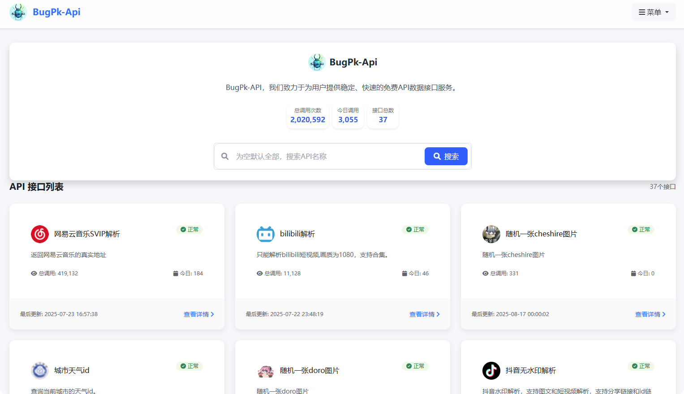684x394 pixels.
Task: View 查看详情 for 随机一张cheshire图片
Action: click(x=650, y=314)
